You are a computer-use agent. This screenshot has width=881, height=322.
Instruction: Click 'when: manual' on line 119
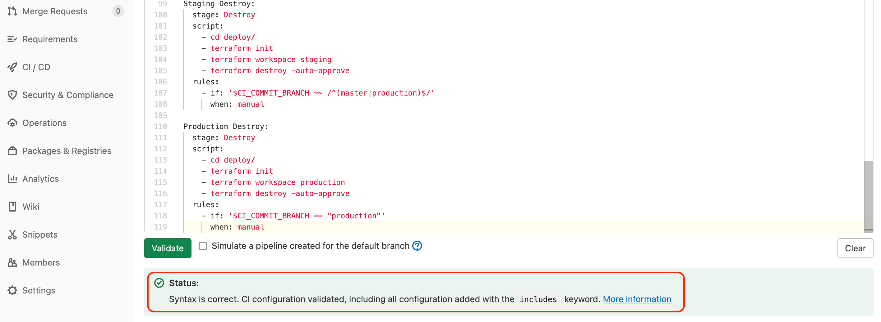[237, 227]
